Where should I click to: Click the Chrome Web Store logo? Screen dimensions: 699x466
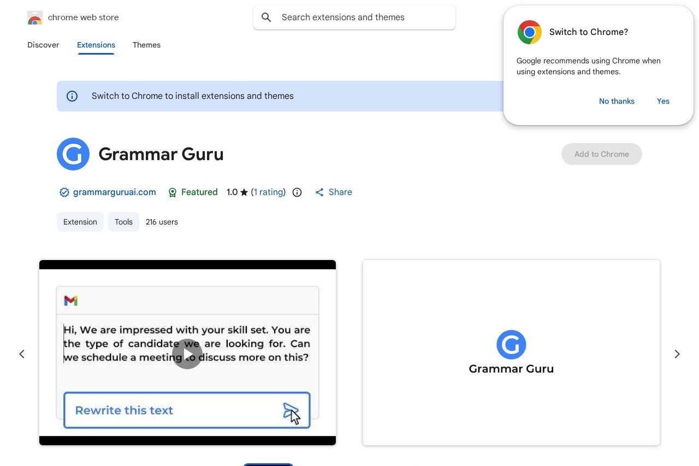click(35, 17)
